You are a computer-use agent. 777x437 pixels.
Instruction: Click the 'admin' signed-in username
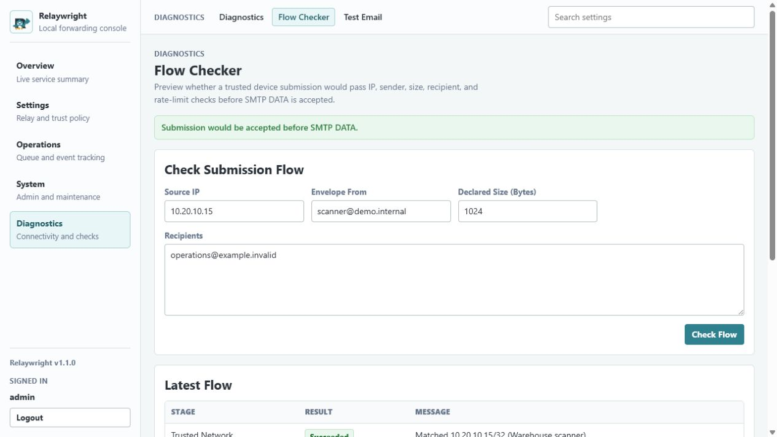22,397
